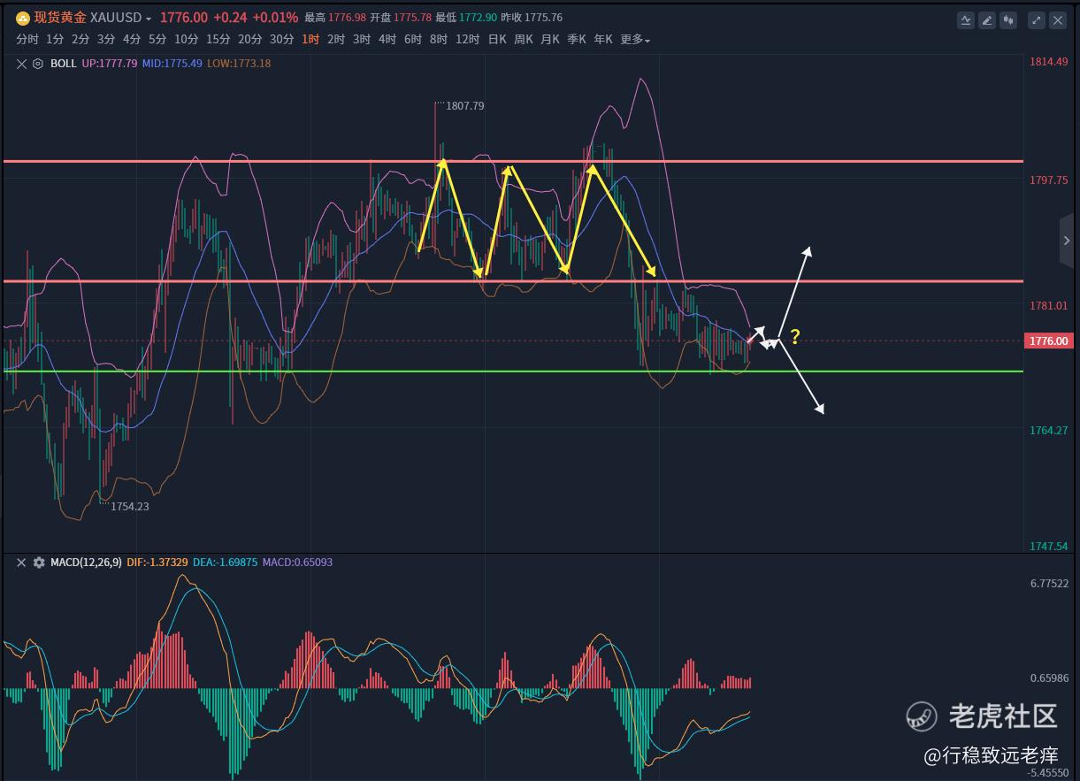Switch to the 周K weekly chart

pos(524,40)
